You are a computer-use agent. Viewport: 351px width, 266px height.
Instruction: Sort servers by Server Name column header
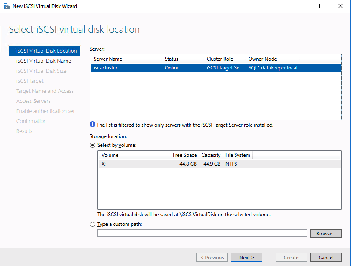(x=126, y=59)
